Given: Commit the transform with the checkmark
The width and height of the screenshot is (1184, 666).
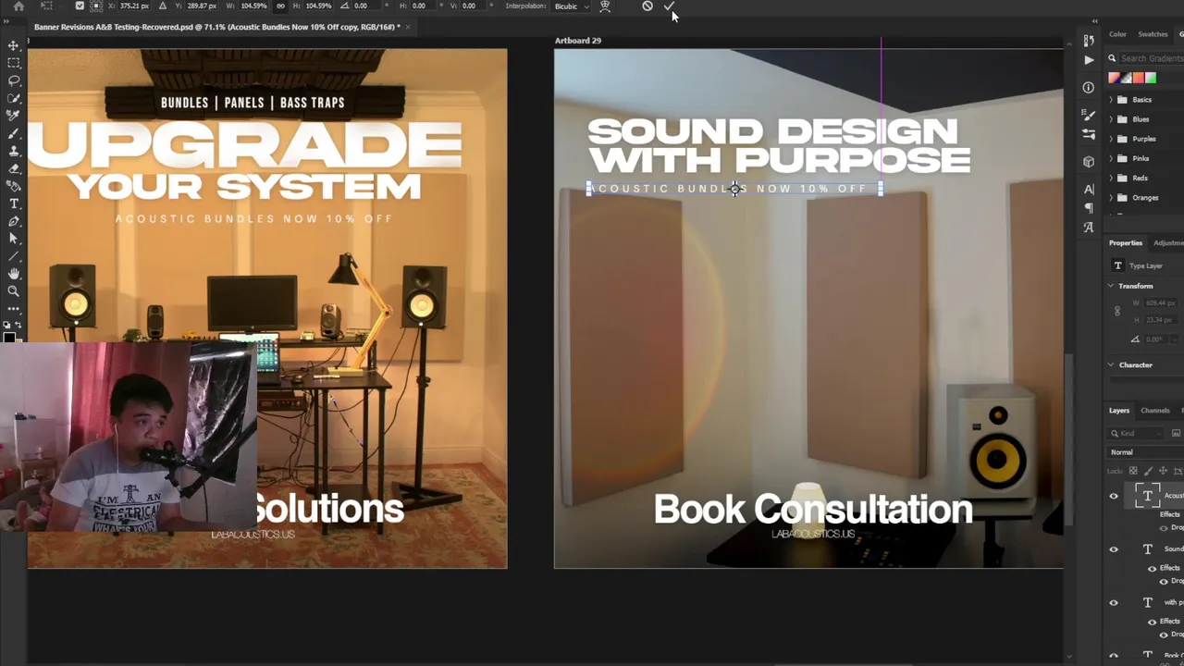Looking at the screenshot, I should [669, 6].
